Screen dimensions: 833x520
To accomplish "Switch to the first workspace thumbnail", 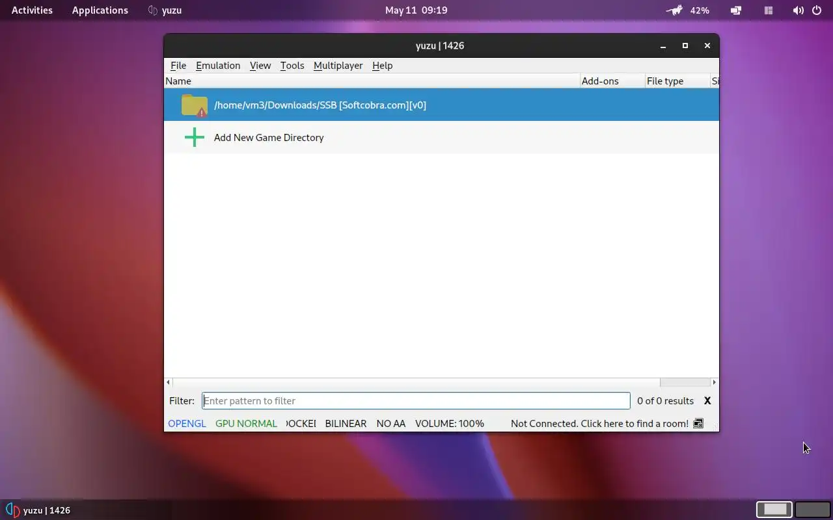I will (x=774, y=510).
